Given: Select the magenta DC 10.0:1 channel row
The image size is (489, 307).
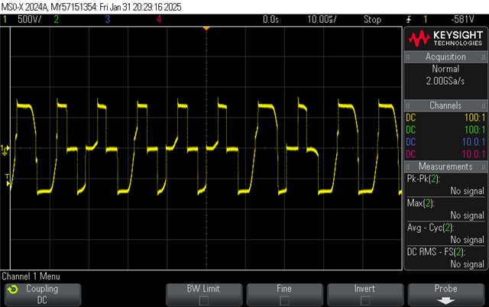Looking at the screenshot, I should [445, 154].
